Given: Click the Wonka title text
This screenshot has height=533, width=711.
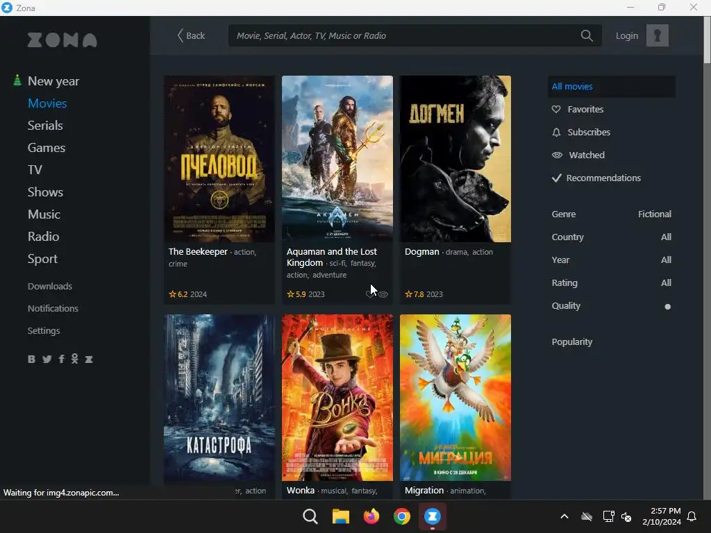Looking at the screenshot, I should [x=300, y=491].
